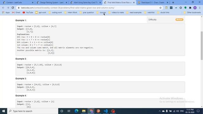Open Microsoft Edge from taskbar
This screenshot has height=114, width=203.
pyautogui.click(x=76, y=111)
